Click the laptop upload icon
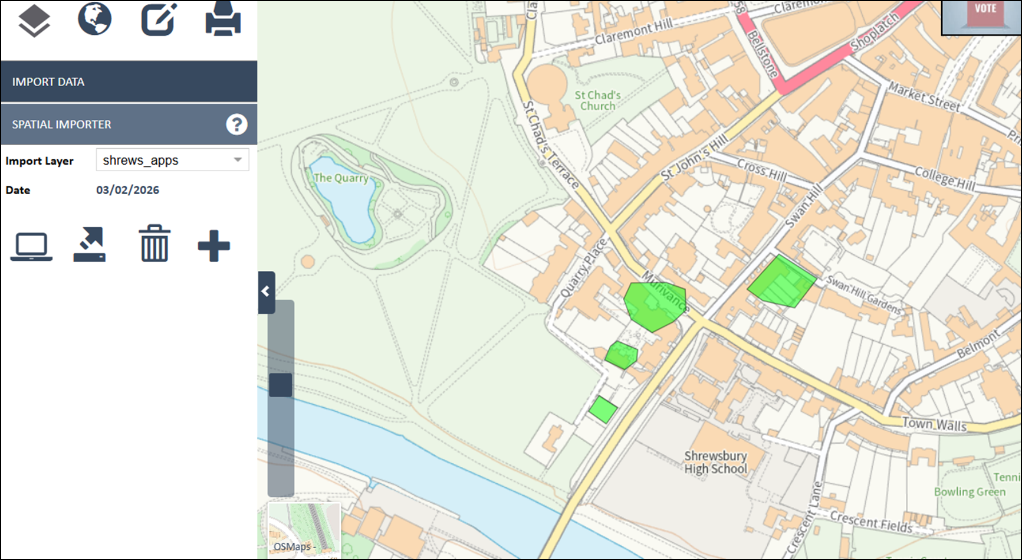The image size is (1022, 560). point(31,247)
